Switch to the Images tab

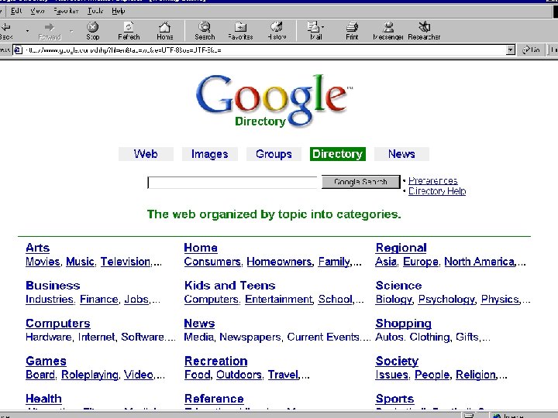click(x=209, y=154)
